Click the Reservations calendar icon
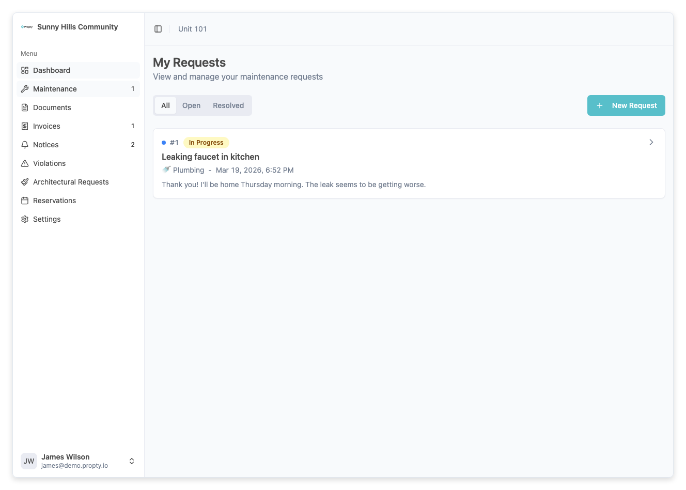Viewport: 686px width, 490px height. click(25, 201)
